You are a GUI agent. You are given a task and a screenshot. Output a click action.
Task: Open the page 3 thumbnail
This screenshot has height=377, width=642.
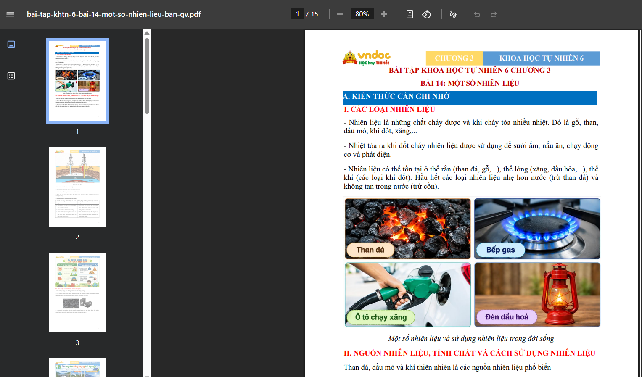pyautogui.click(x=77, y=293)
